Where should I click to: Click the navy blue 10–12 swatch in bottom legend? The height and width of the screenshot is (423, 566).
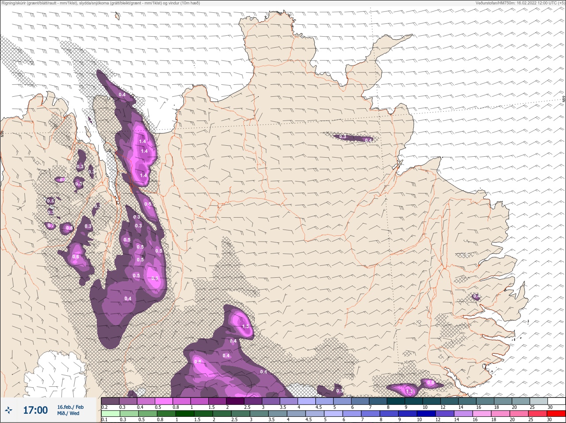click(426, 414)
